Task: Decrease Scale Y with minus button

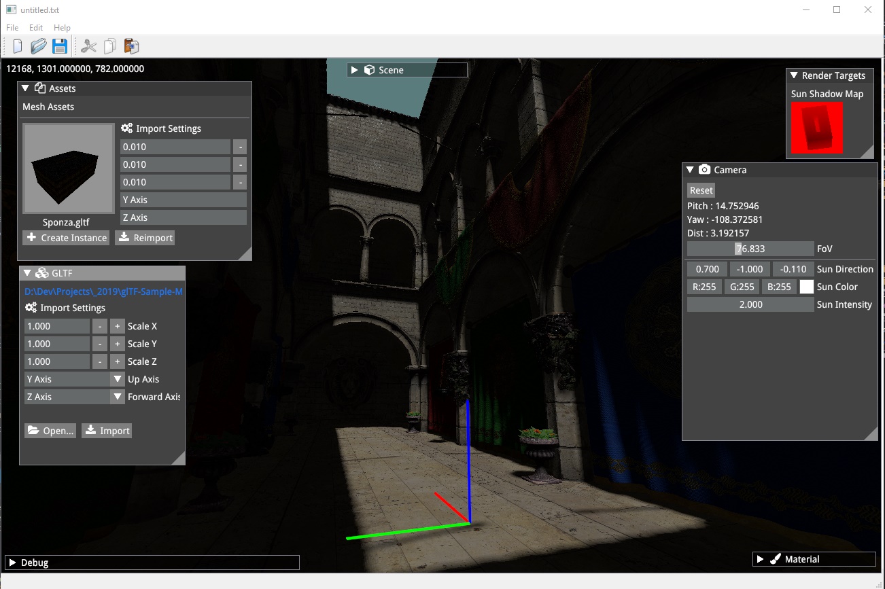Action: point(100,344)
